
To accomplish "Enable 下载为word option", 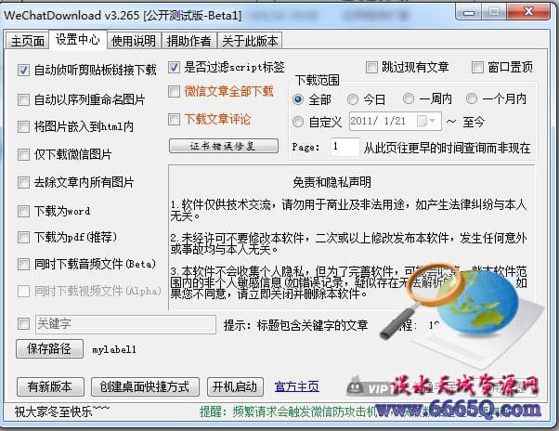I will pos(23,211).
